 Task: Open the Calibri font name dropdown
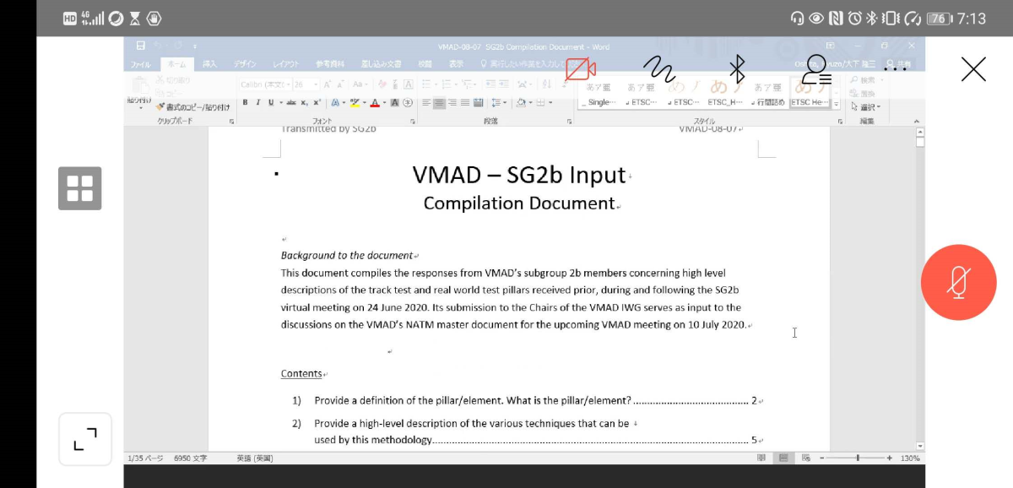pos(286,84)
